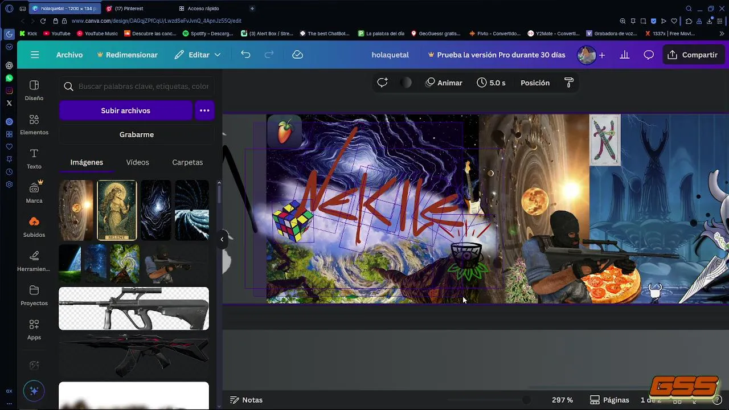The width and height of the screenshot is (729, 410).
Task: Add collaborators with the plus icon
Action: [601, 55]
